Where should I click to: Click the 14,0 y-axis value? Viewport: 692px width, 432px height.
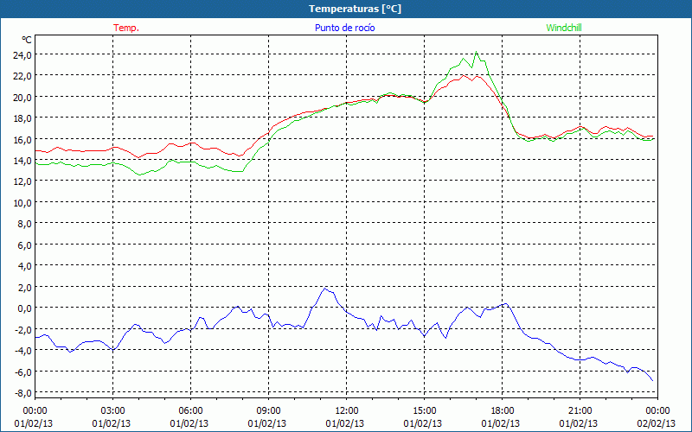(22, 161)
